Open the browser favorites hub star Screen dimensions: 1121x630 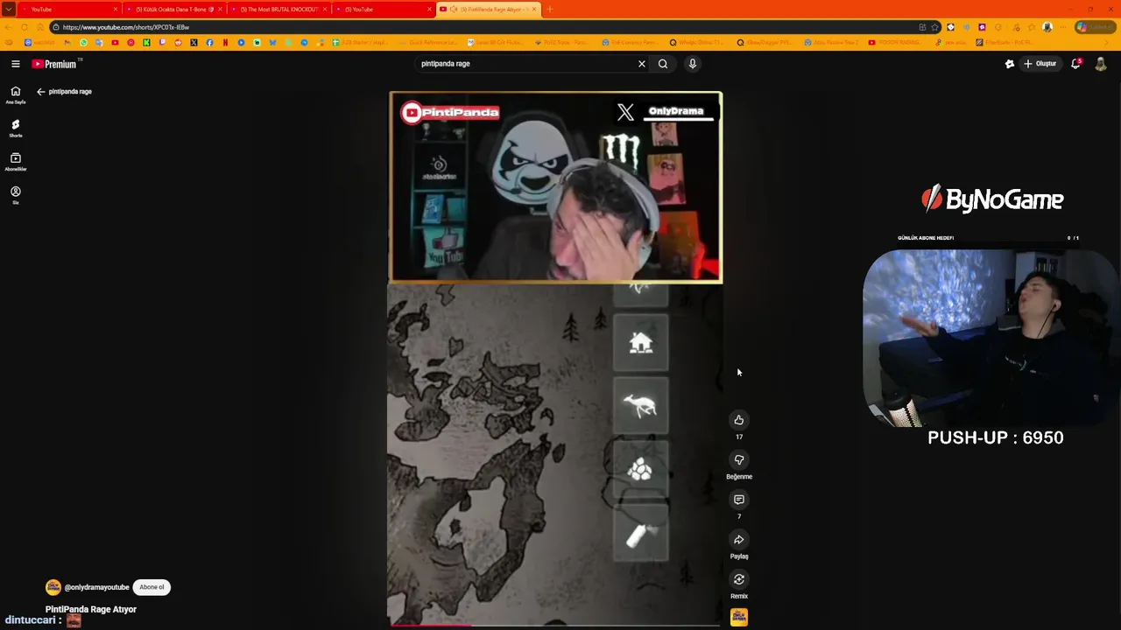1032,27
